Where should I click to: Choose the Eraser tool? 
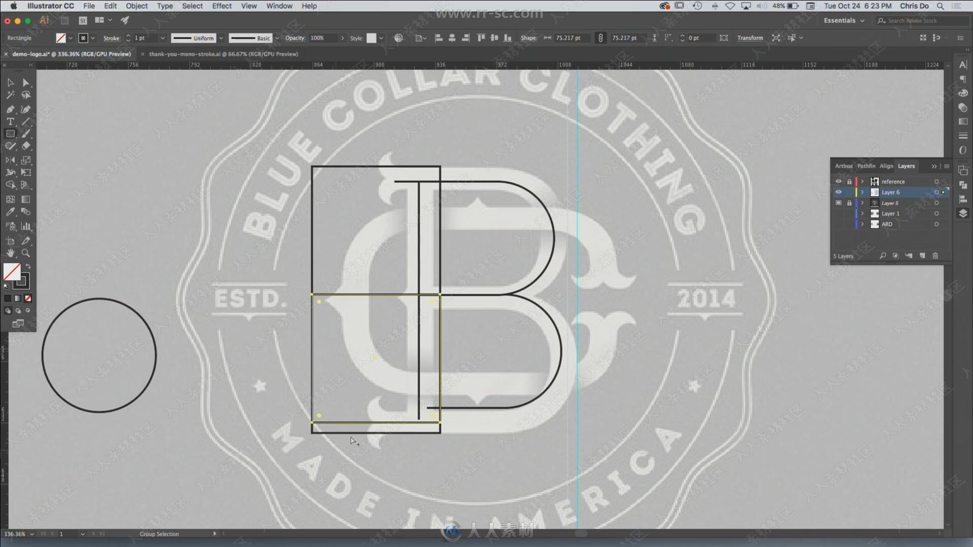pos(26,146)
